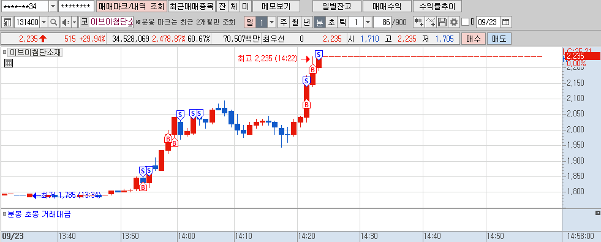The height and width of the screenshot is (242, 601).
Task: Click the magnifier stock search icon
Action: click(54, 22)
